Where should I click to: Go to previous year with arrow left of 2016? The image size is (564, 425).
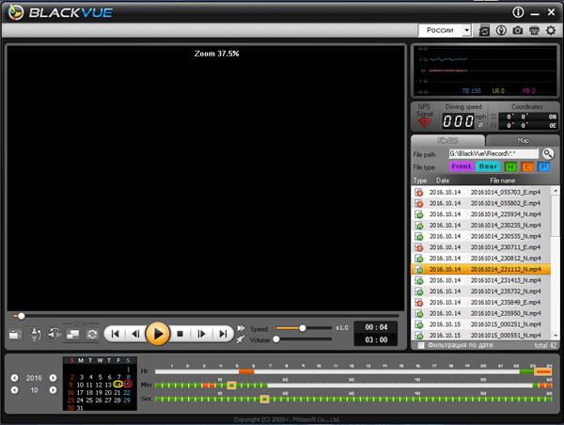14,378
